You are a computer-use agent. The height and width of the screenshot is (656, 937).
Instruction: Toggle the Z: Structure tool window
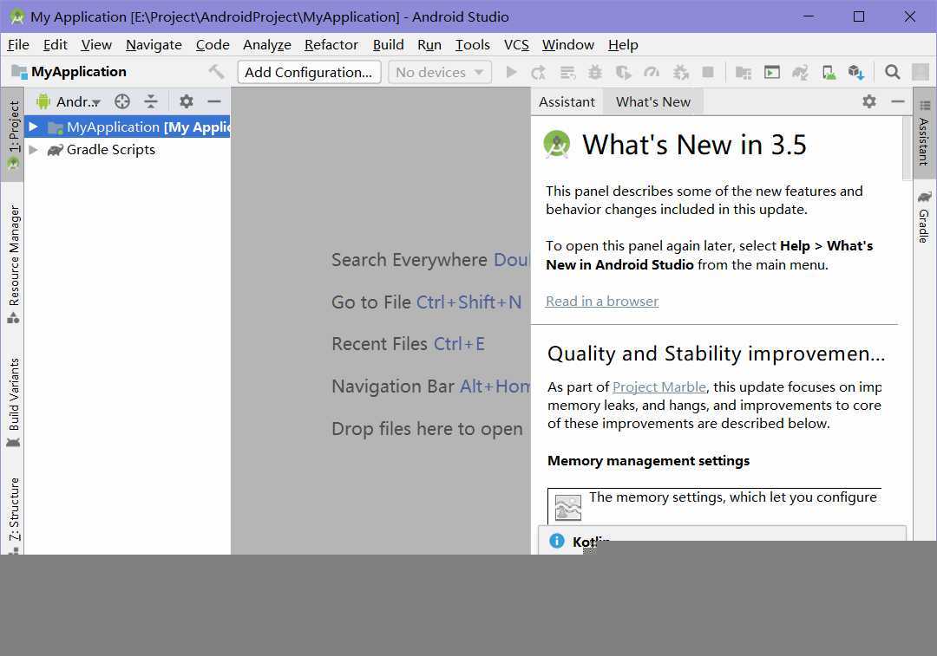tap(13, 515)
